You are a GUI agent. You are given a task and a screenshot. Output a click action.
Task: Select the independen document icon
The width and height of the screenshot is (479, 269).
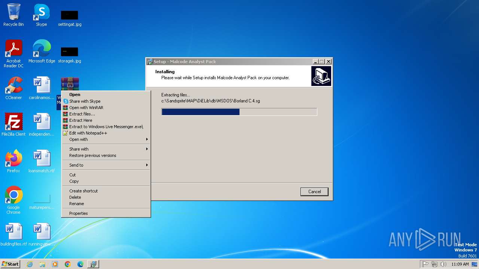pyautogui.click(x=42, y=125)
